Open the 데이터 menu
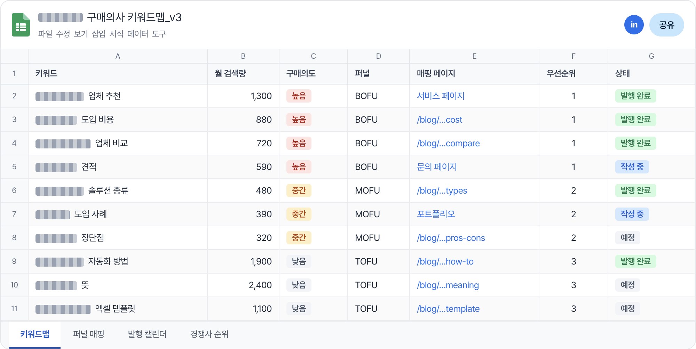 [138, 34]
